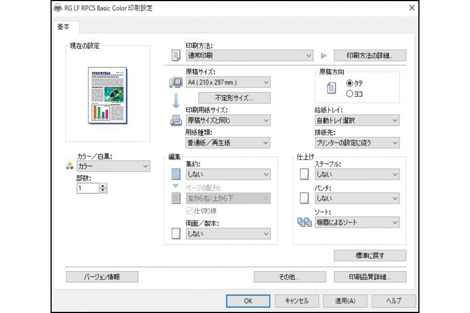Click the 印刷品質詳細 button
Screen dimensions: 470x313
click(370, 277)
